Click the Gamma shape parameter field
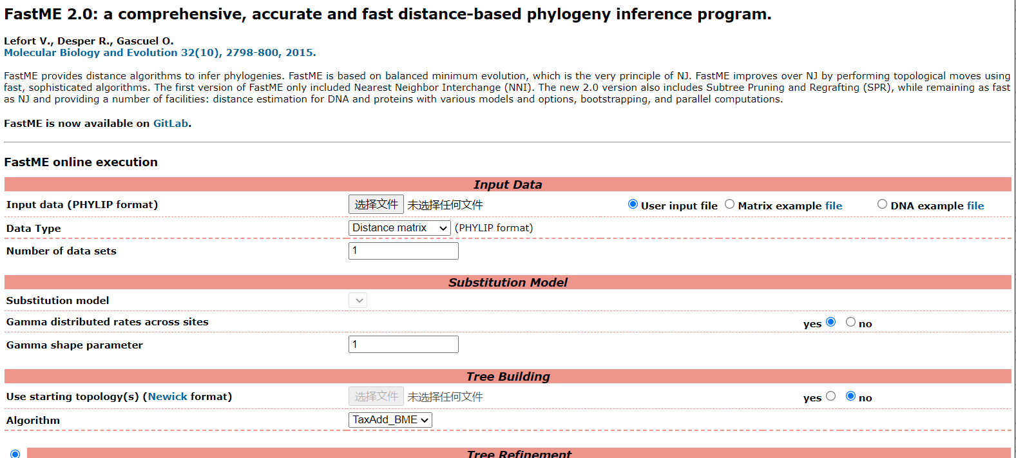The height and width of the screenshot is (458, 1016). (x=403, y=345)
